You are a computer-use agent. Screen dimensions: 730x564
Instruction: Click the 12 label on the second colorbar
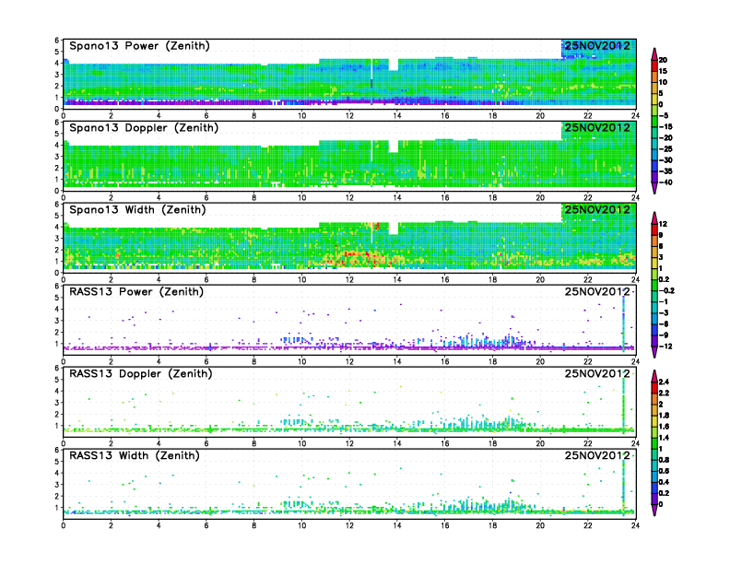663,224
